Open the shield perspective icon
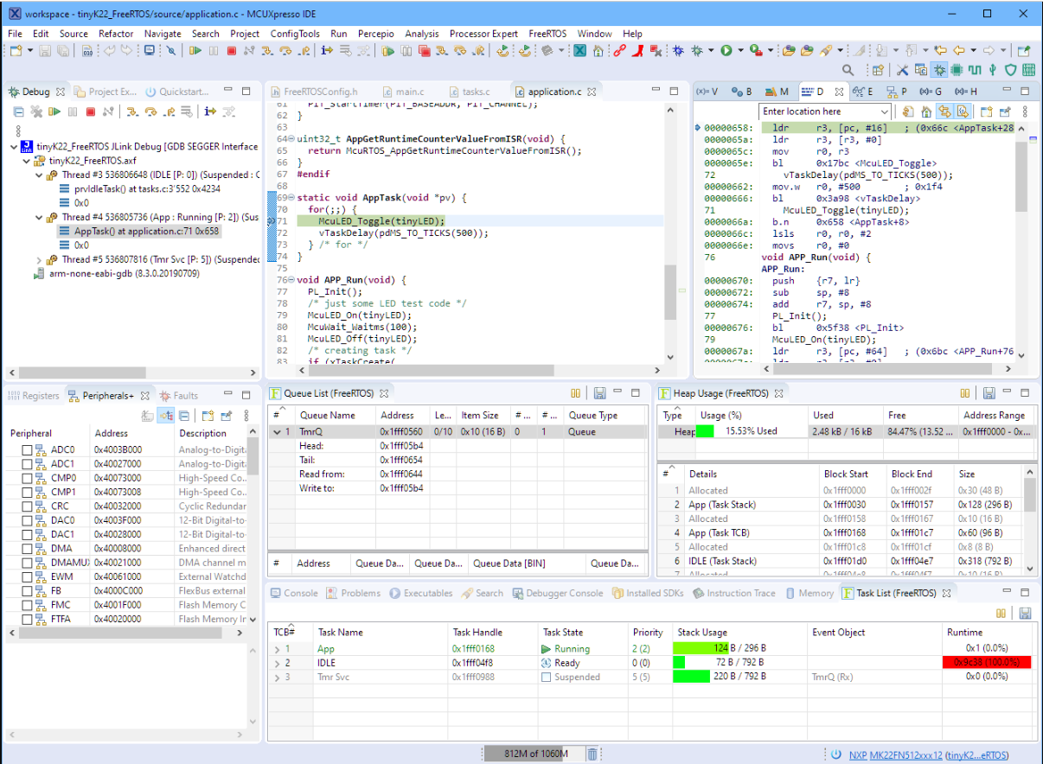The height and width of the screenshot is (764, 1043). [x=1010, y=70]
